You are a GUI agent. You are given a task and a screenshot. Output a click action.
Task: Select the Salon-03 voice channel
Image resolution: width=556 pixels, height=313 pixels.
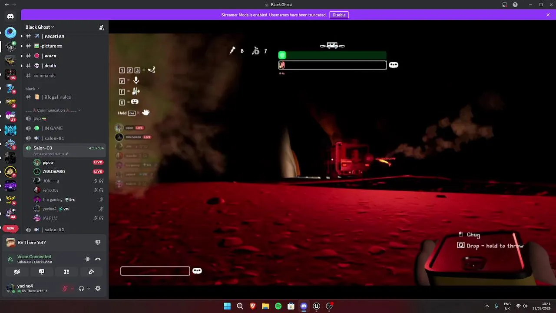tap(65, 150)
